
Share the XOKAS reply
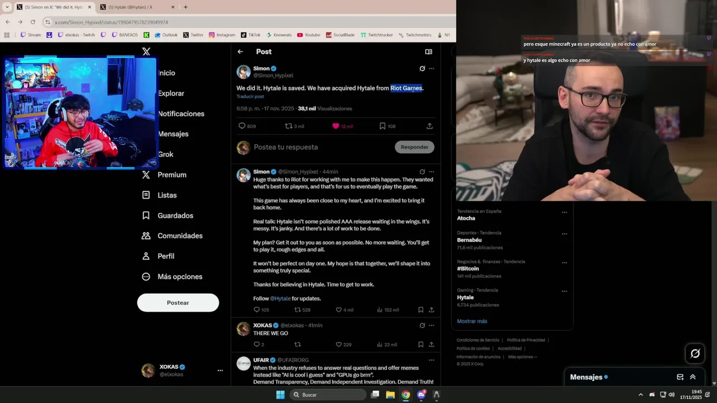(431, 345)
